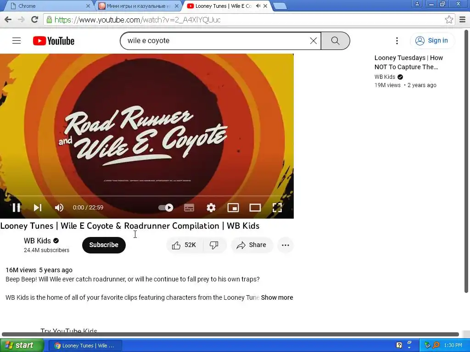Screen dimensions: 470x352
Task: Mute the tab via speaker icon
Action: pos(258,5)
